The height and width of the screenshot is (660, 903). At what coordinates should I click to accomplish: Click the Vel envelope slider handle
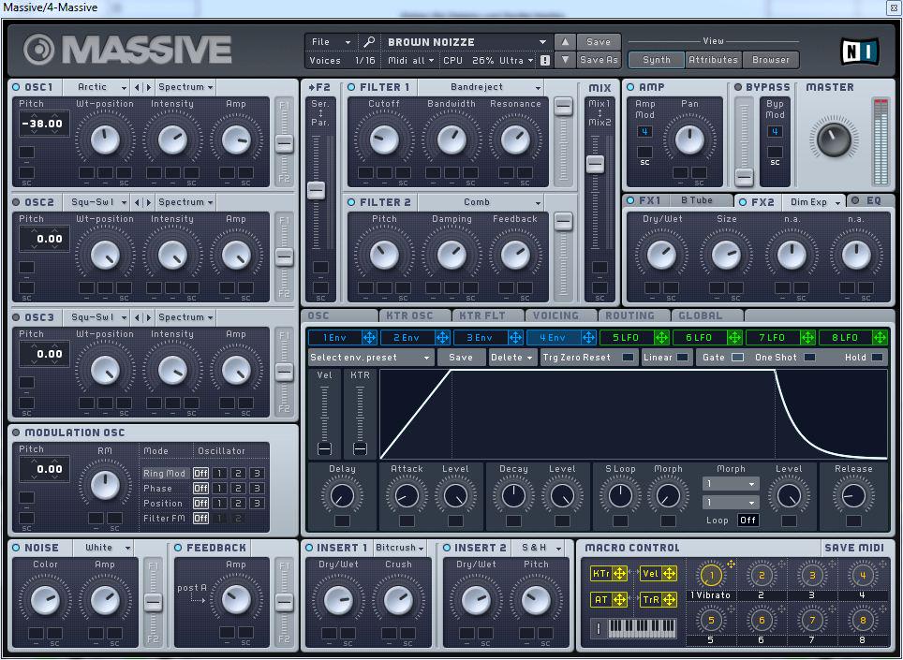[324, 448]
